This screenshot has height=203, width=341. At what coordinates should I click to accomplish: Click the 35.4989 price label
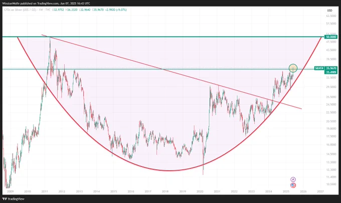click(x=331, y=72)
